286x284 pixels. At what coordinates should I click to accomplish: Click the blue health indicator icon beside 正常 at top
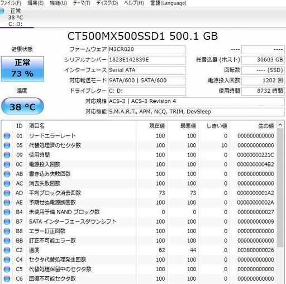(x=2, y=11)
